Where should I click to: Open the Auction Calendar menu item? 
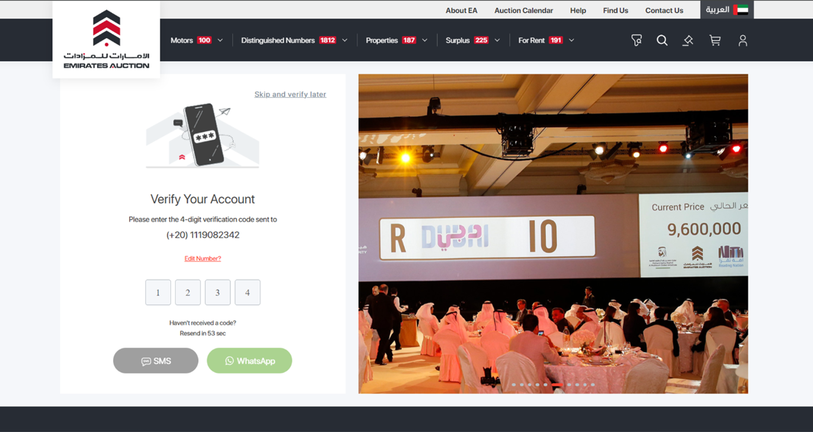tap(523, 10)
